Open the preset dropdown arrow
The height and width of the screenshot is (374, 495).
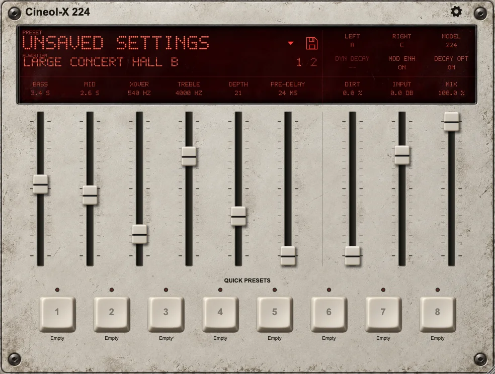coord(291,43)
